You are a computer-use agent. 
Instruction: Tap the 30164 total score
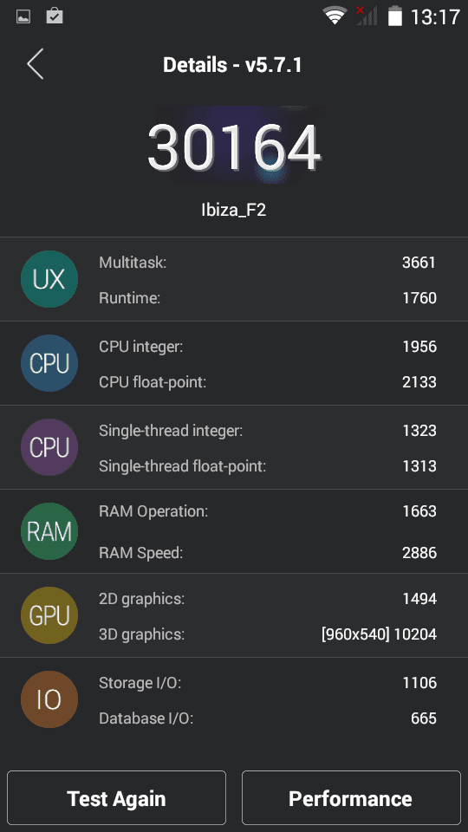pos(234,147)
